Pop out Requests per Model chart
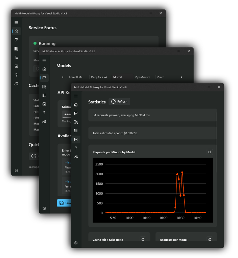Image resolution: width=238 pixels, height=258 pixels. point(210,240)
